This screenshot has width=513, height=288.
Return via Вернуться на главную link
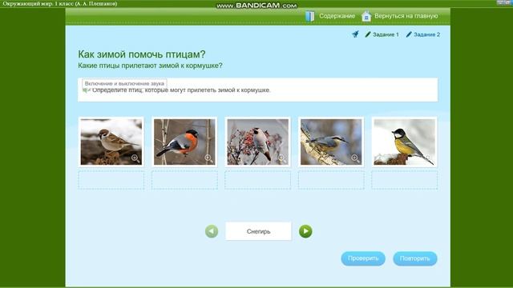tap(406, 16)
